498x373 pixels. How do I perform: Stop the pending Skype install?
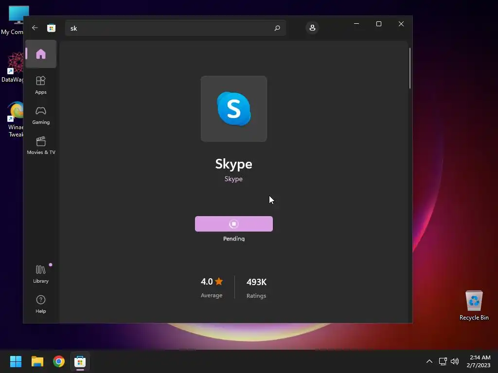tap(234, 224)
